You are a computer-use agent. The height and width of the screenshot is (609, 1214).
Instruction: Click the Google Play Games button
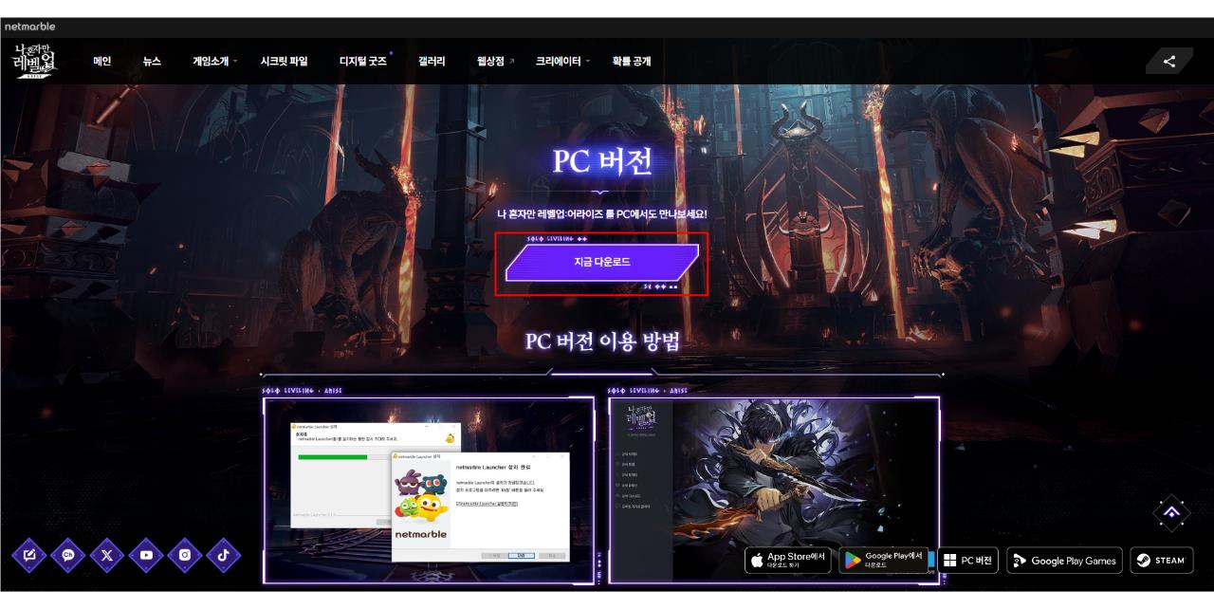click(x=1063, y=560)
